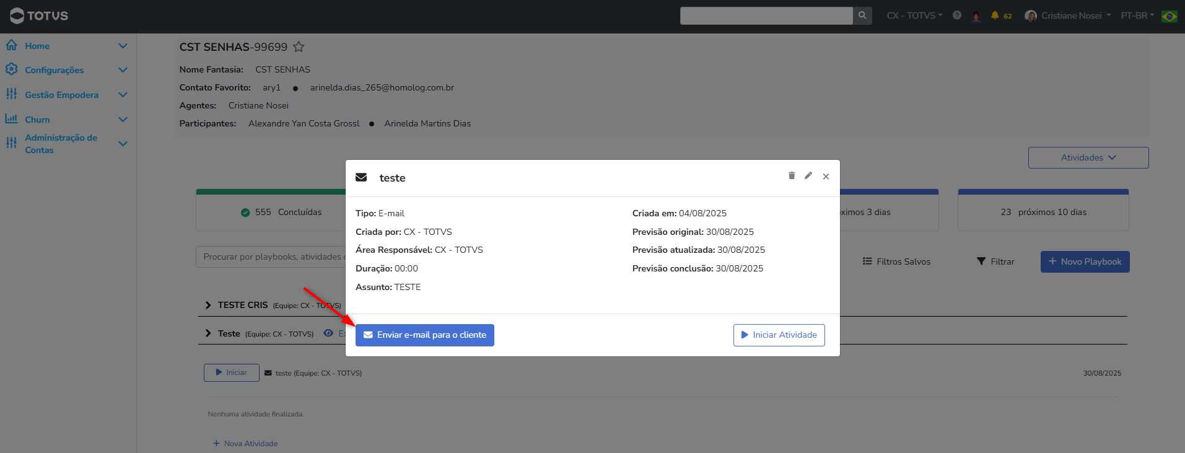
Task: Click the Duração: 00:00 text
Action: [x=387, y=268]
